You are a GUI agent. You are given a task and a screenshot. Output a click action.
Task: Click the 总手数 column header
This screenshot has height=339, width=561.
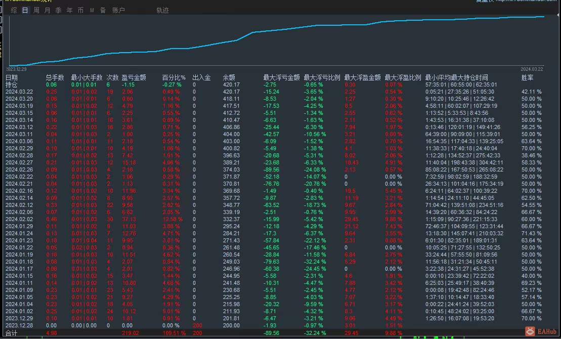[55, 78]
